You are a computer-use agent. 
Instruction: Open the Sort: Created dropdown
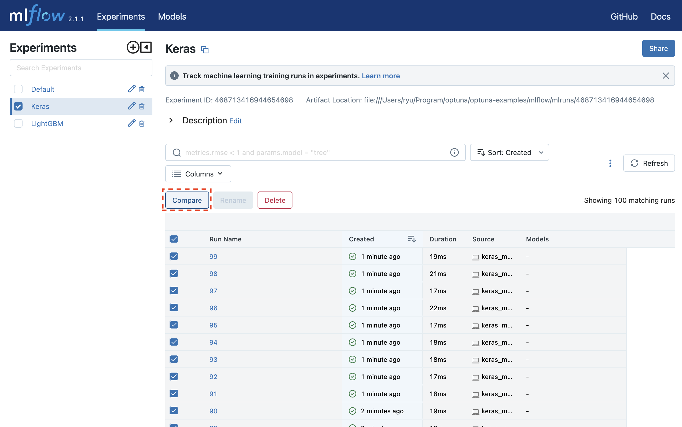pos(509,153)
